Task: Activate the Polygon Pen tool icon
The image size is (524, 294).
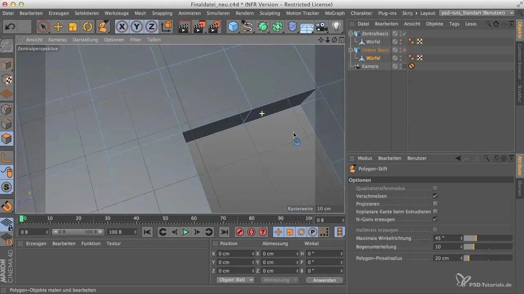Action: (103, 27)
